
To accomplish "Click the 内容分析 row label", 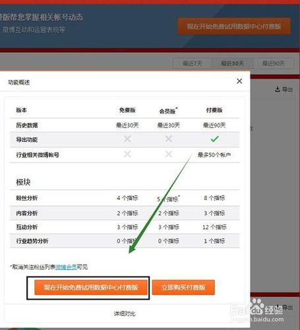I will [x=27, y=213].
